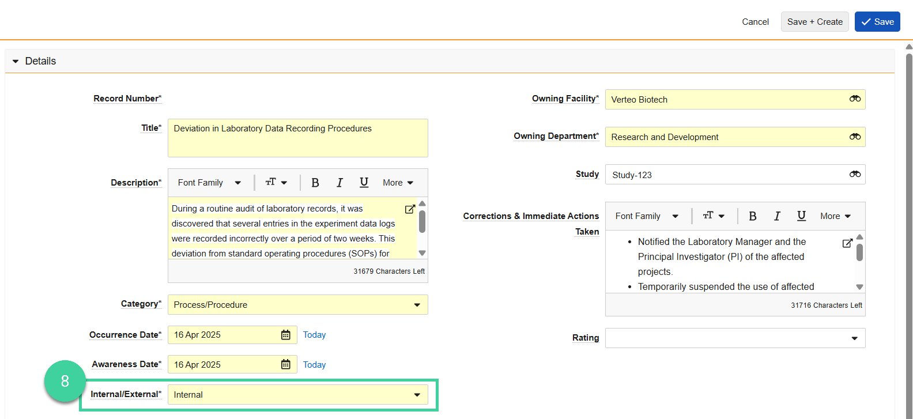Open the Internal/External dropdown
This screenshot has width=913, height=419.
[x=298, y=395]
